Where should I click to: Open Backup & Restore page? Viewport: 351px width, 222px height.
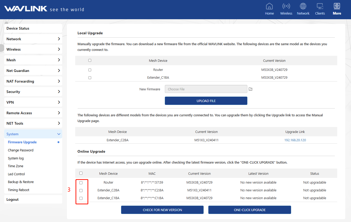[21, 182]
